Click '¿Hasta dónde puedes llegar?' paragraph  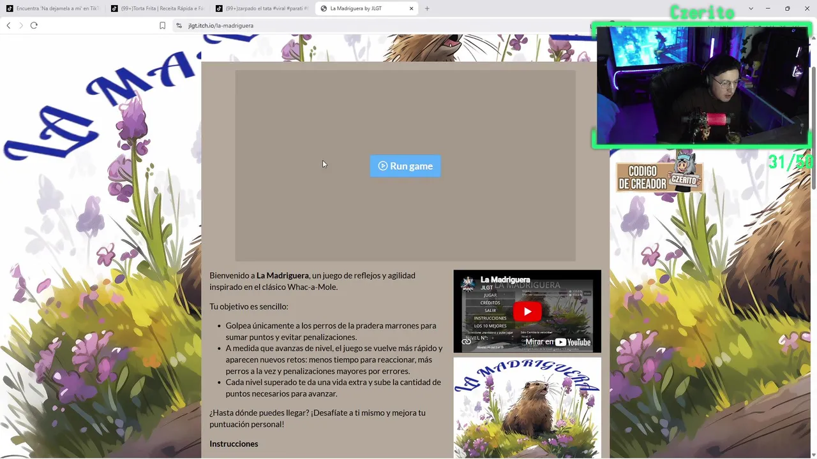[317, 418]
